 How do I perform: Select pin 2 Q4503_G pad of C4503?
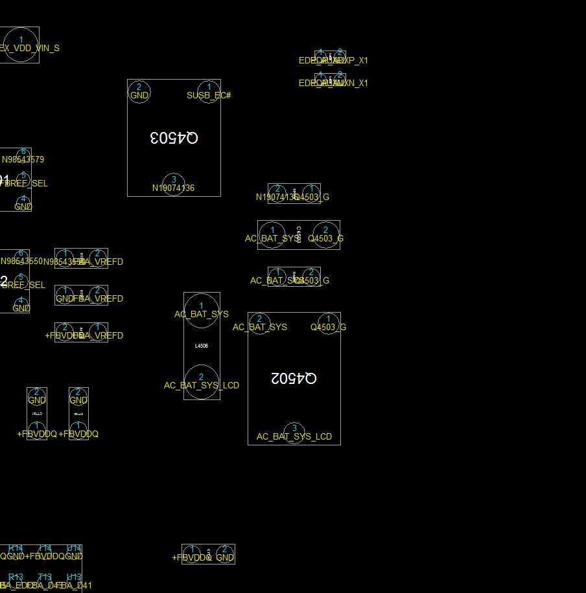click(x=325, y=235)
